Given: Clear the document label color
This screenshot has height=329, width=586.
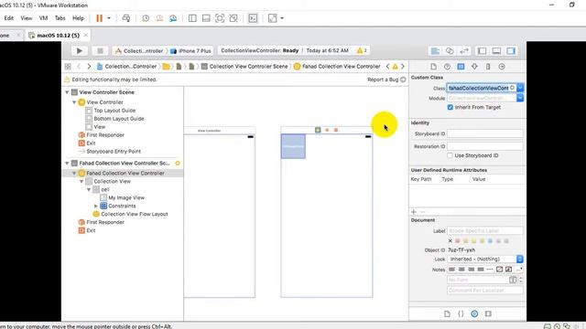Looking at the screenshot, I should tap(450, 241).
